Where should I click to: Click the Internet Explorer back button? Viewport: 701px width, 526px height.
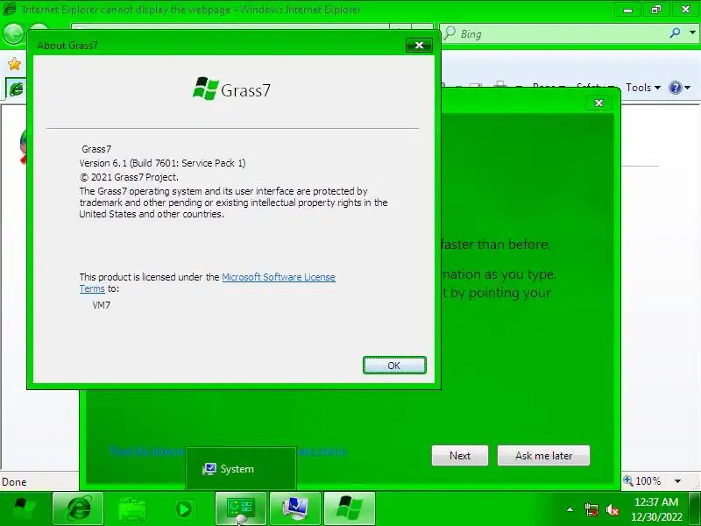[x=13, y=34]
